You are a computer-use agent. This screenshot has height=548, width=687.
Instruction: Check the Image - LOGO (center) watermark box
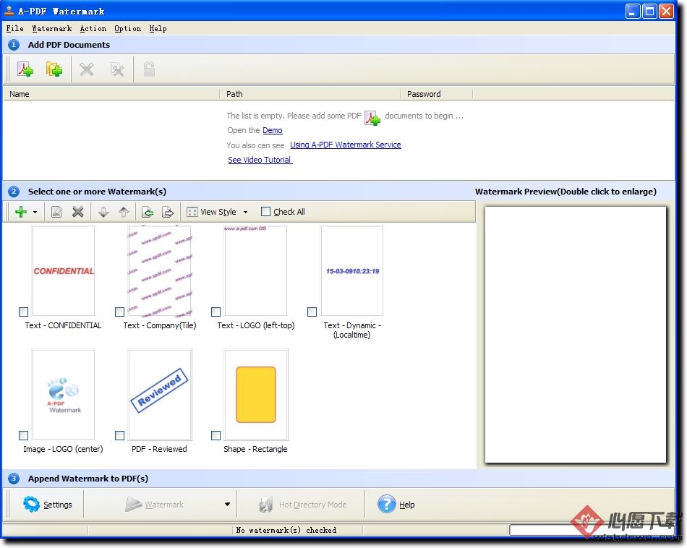coord(24,435)
